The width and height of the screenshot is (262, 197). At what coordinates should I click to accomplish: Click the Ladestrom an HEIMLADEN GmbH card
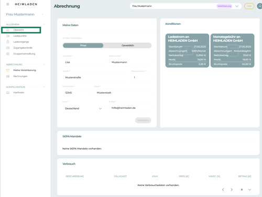(x=187, y=50)
